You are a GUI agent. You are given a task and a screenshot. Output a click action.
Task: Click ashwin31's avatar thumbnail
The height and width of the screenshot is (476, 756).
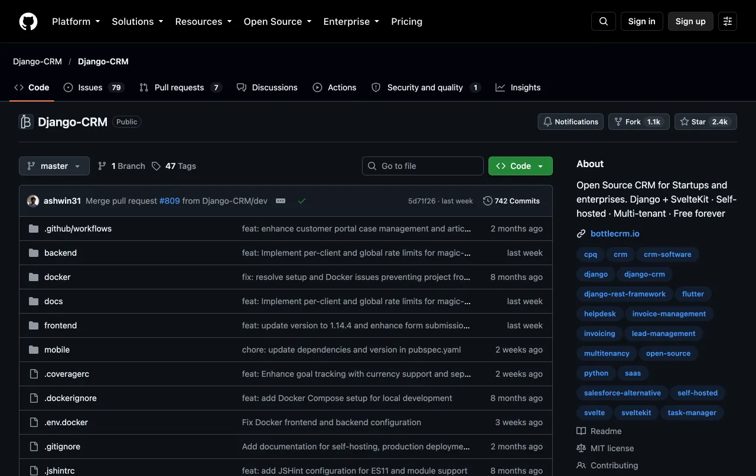pyautogui.click(x=33, y=201)
